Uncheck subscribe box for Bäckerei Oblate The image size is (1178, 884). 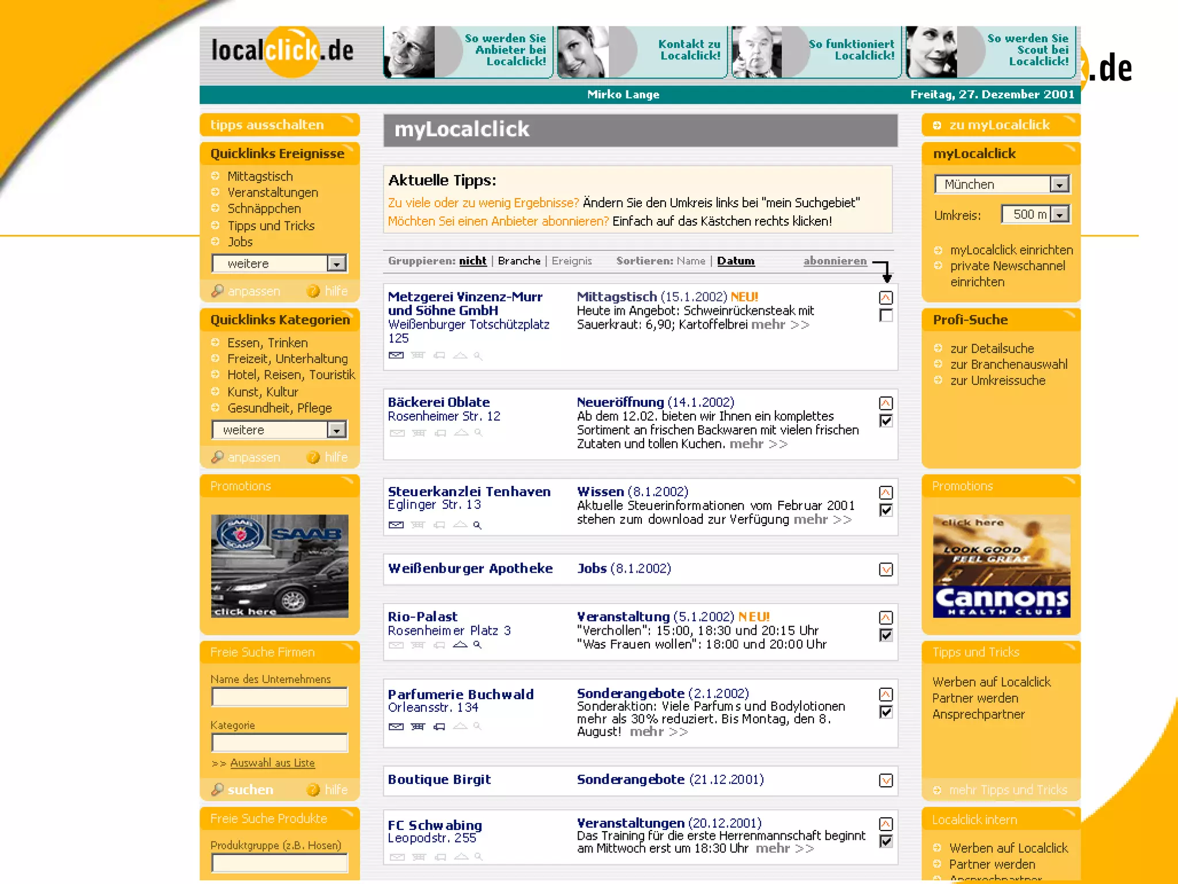pyautogui.click(x=886, y=421)
